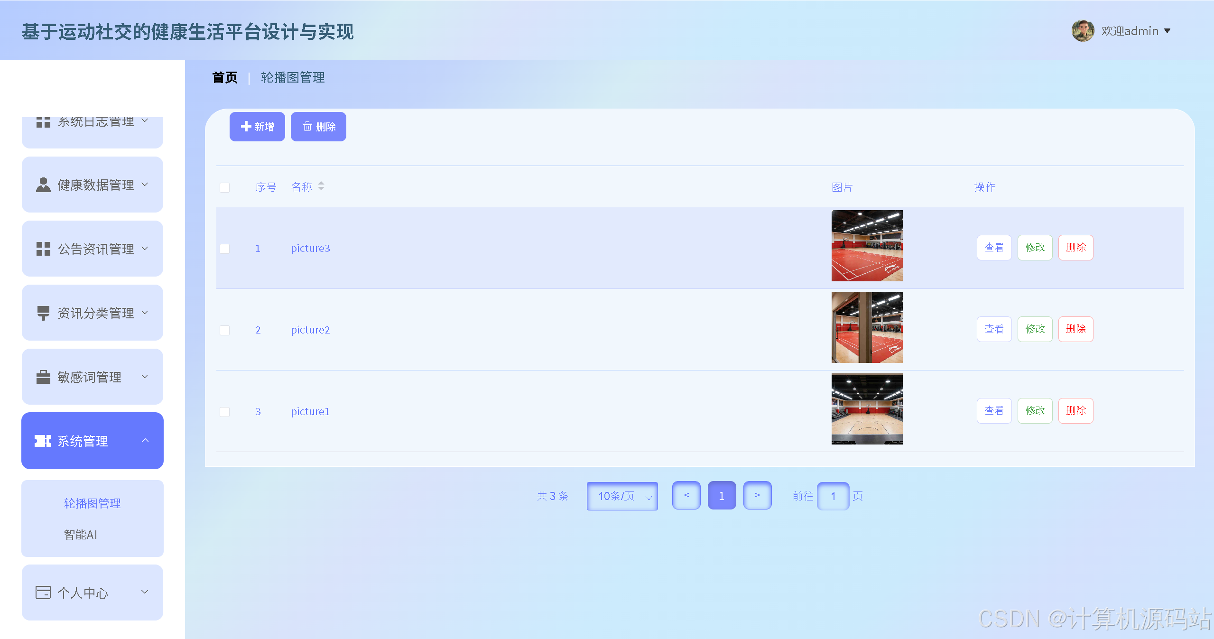Image resolution: width=1214 pixels, height=639 pixels.
Task: Click 查看 for picture3
Action: [994, 248]
